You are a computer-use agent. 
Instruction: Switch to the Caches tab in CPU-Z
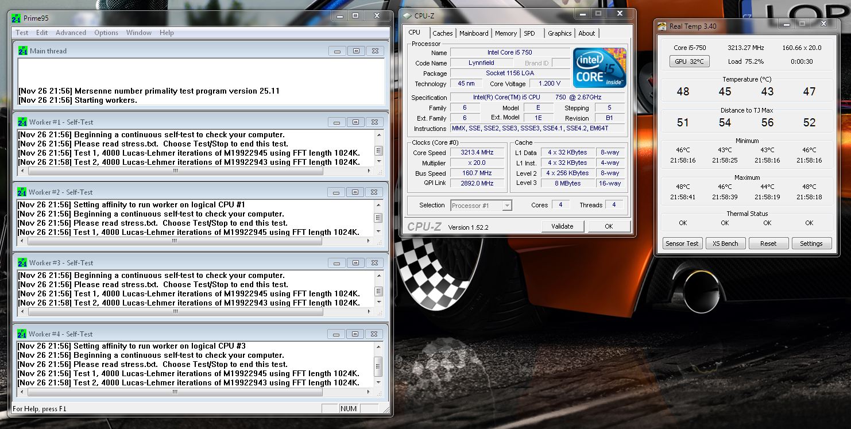pos(443,33)
